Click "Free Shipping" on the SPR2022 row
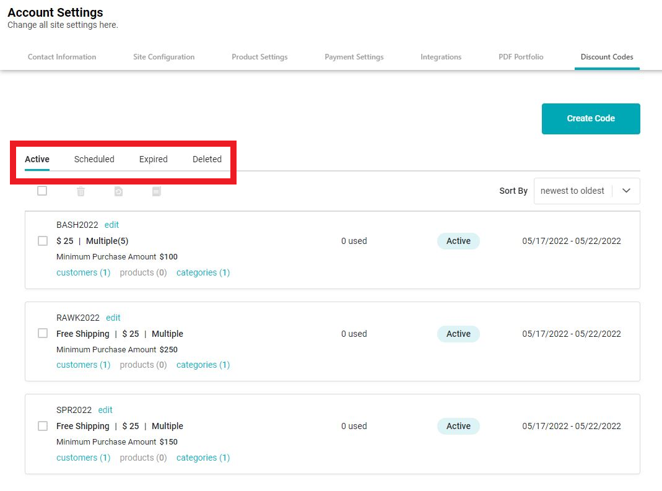This screenshot has height=491, width=662. click(x=83, y=427)
